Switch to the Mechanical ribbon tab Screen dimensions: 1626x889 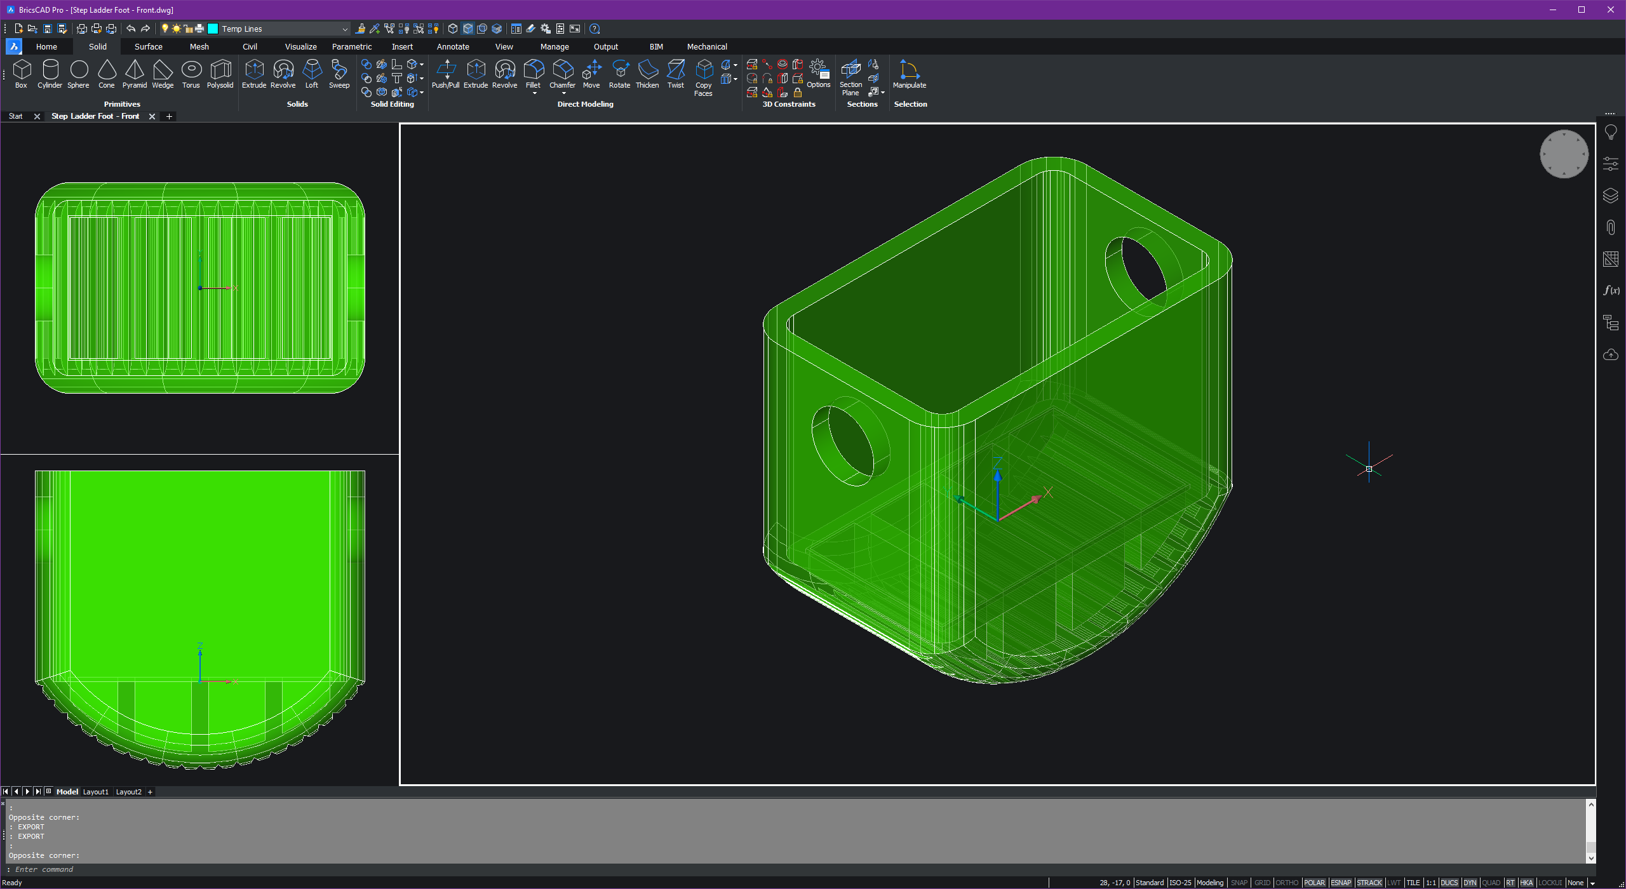(706, 46)
